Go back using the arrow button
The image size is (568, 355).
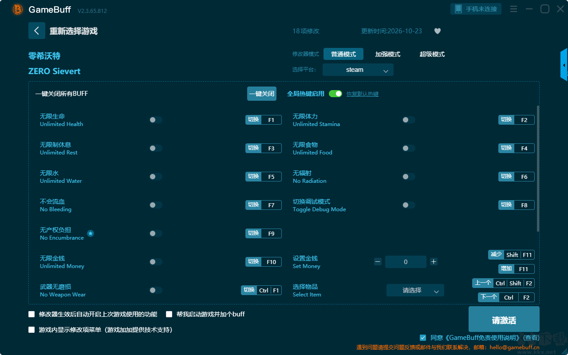click(37, 31)
